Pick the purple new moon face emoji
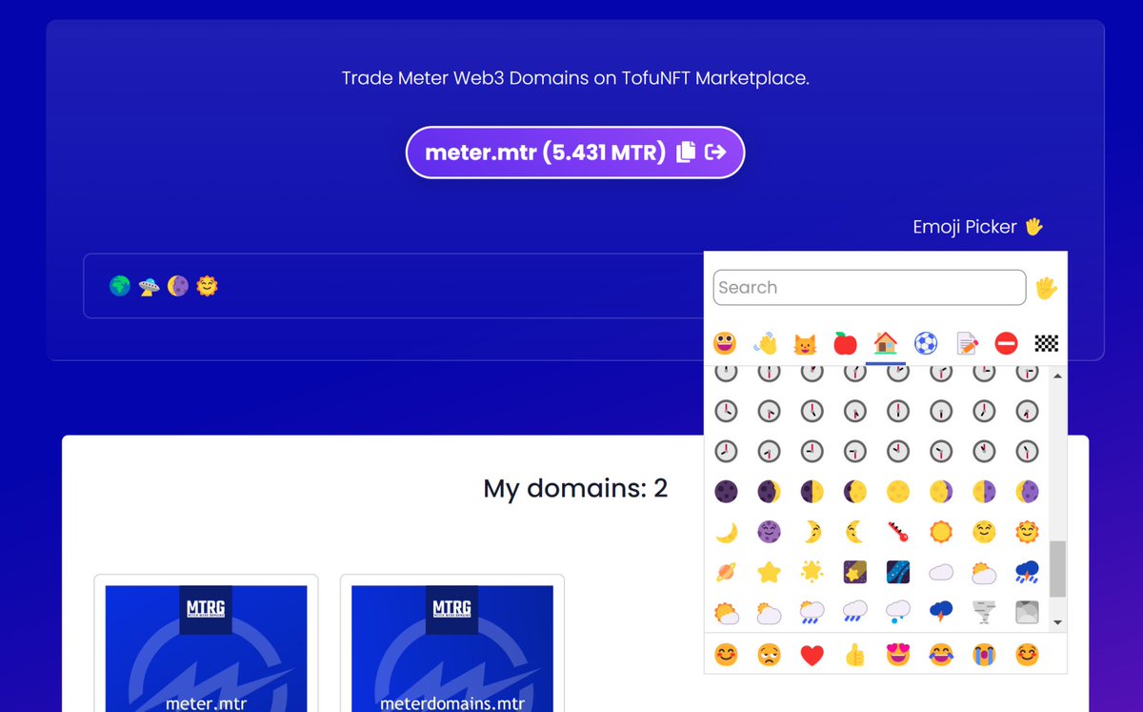 click(x=769, y=532)
